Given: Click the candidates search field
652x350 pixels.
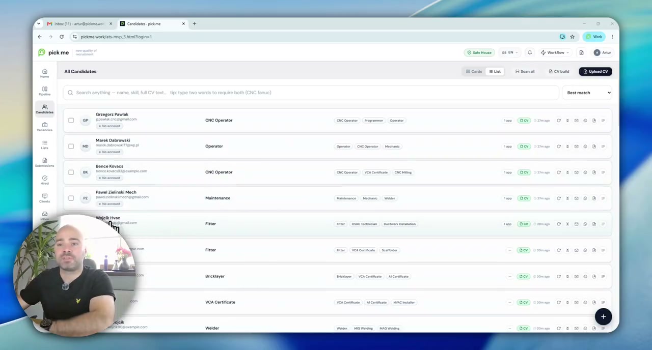Looking at the screenshot, I should [x=311, y=93].
